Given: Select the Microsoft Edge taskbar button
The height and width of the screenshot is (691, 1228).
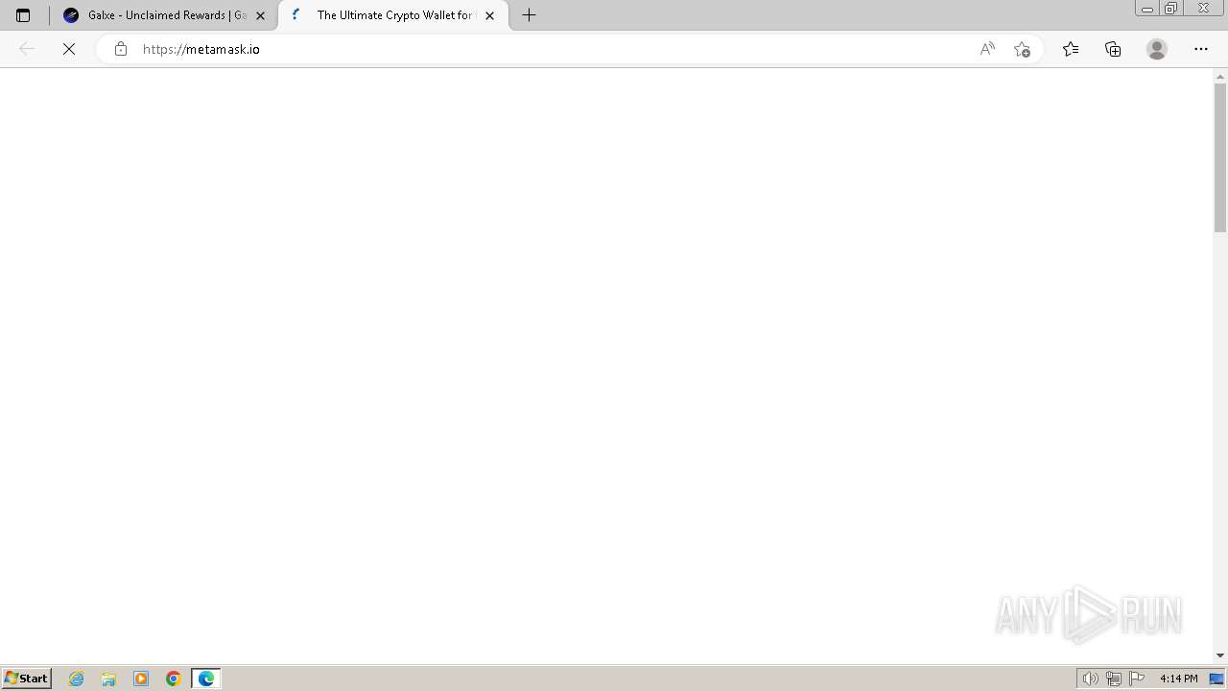Looking at the screenshot, I should pos(206,679).
